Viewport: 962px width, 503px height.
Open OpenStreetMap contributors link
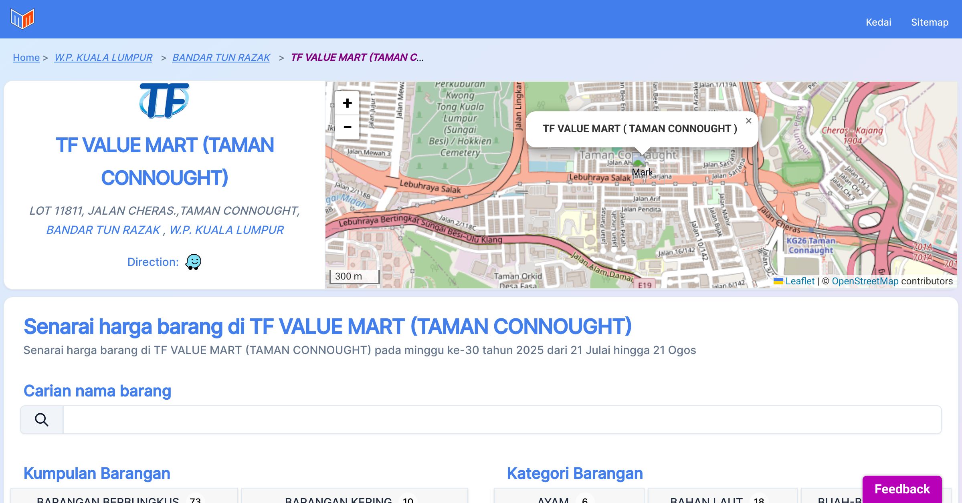point(865,281)
